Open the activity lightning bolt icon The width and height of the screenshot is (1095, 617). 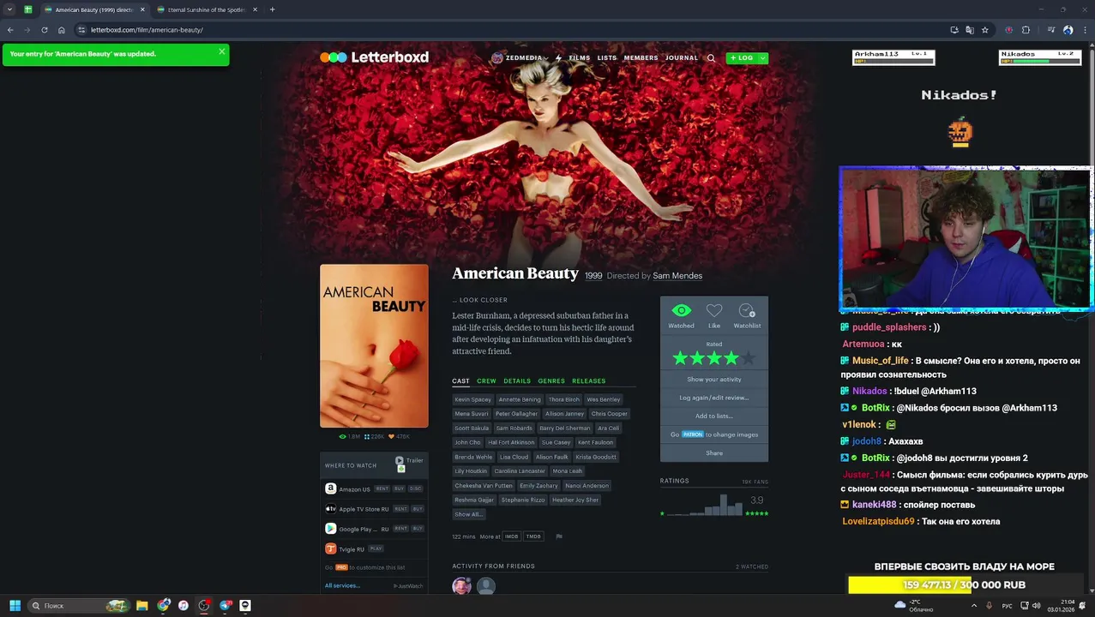point(558,58)
